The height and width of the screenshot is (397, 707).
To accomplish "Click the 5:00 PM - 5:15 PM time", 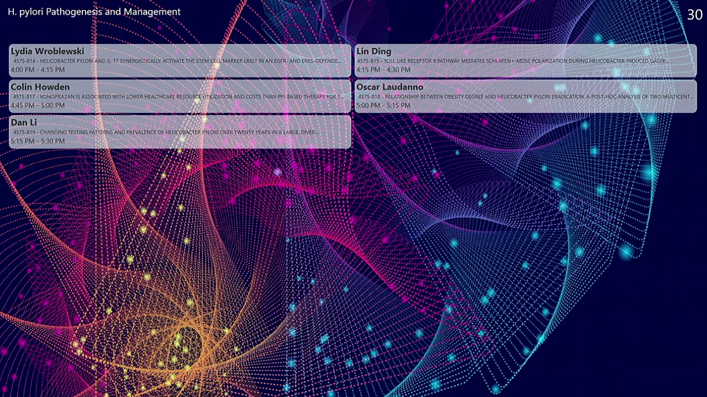I will [383, 105].
